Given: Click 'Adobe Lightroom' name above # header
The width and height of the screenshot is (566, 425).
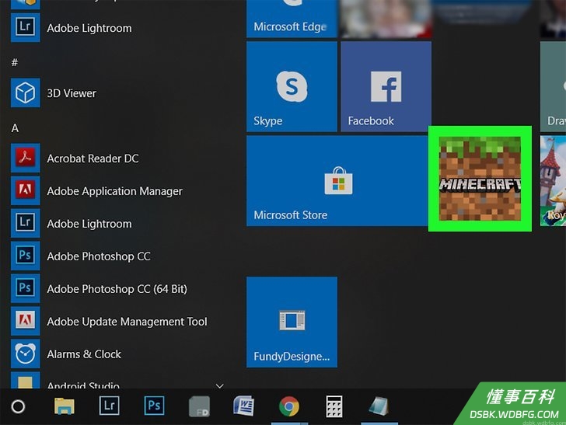Looking at the screenshot, I should (x=89, y=28).
